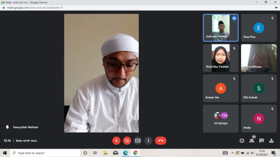The width and height of the screenshot is (280, 157).
Task: Open the meeting details info icon
Action: (x=242, y=141)
